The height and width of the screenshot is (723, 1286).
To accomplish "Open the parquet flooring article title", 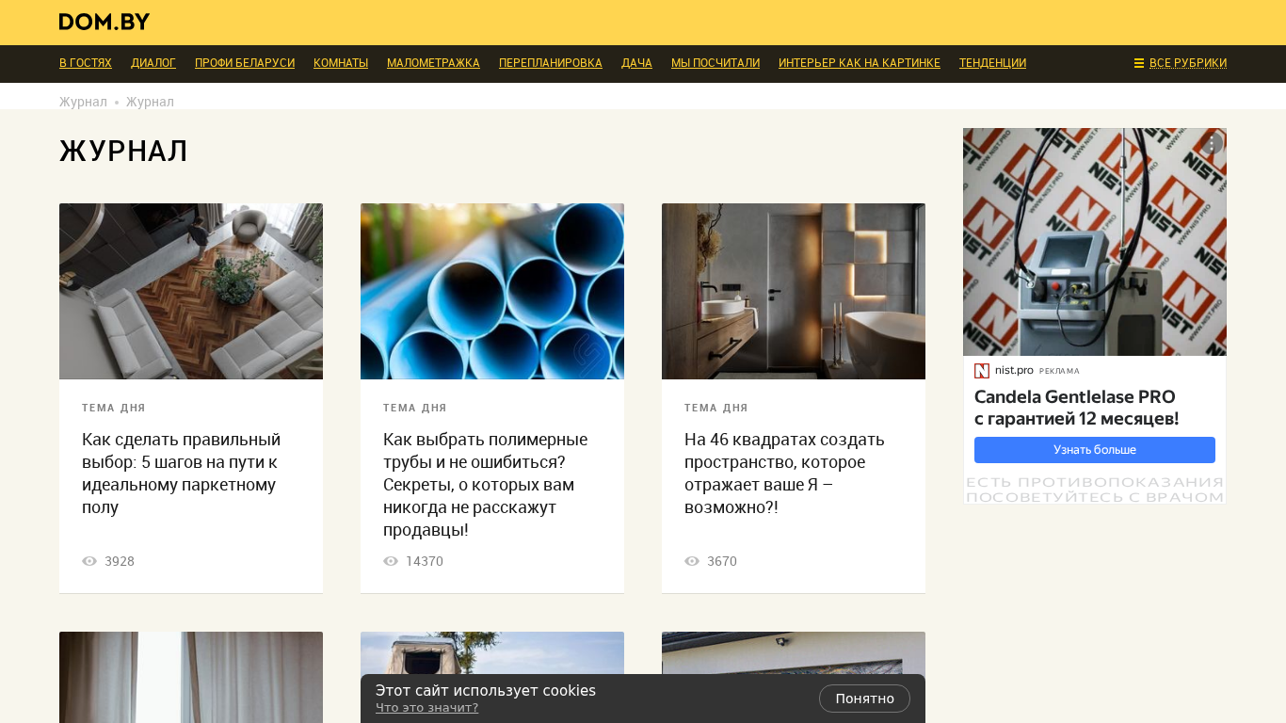I will 182,474.
